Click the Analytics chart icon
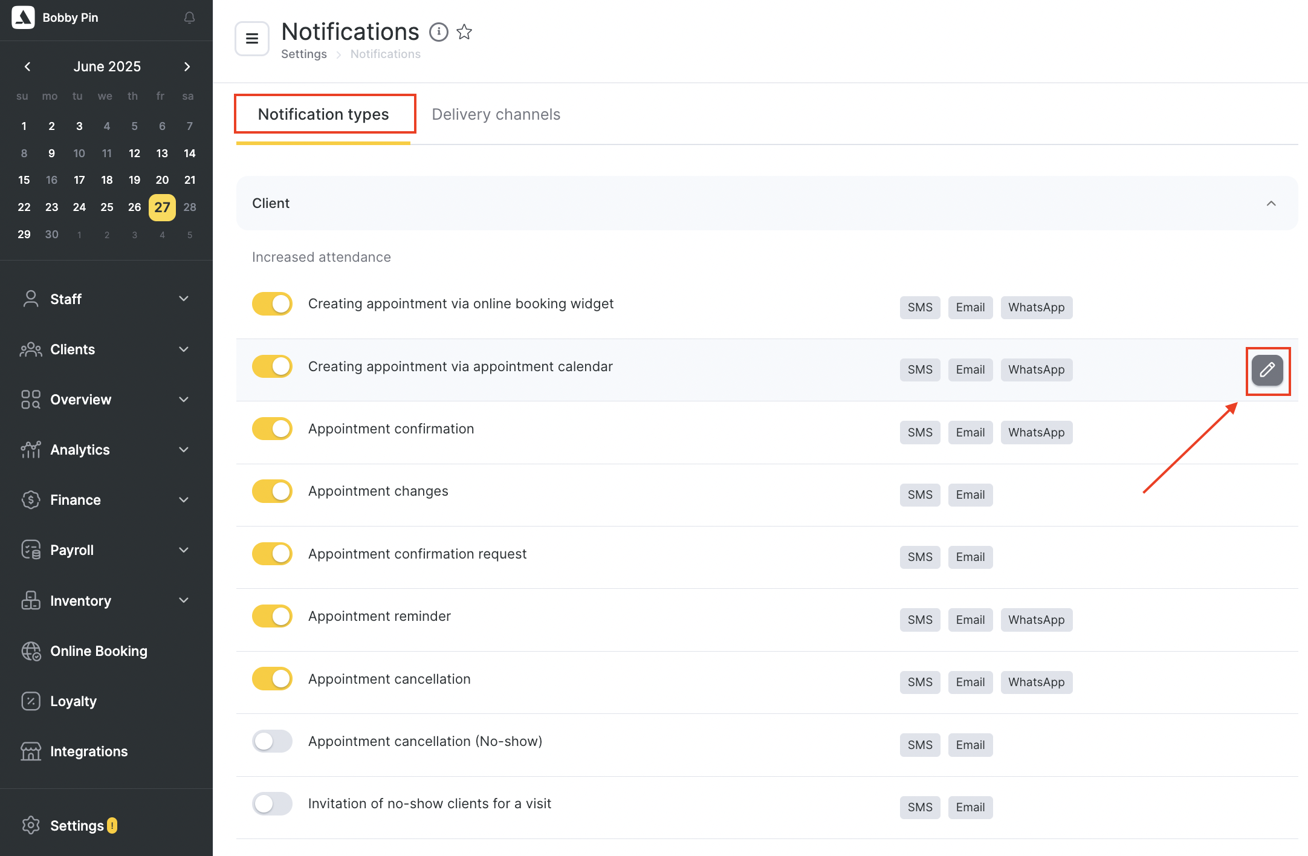The width and height of the screenshot is (1308, 856). pyautogui.click(x=31, y=450)
